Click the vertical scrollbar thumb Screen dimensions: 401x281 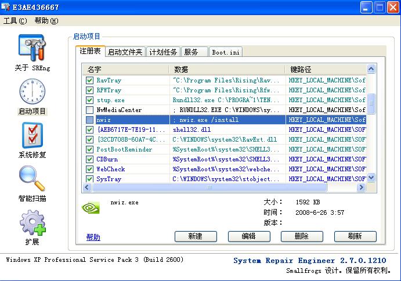[x=371, y=103]
